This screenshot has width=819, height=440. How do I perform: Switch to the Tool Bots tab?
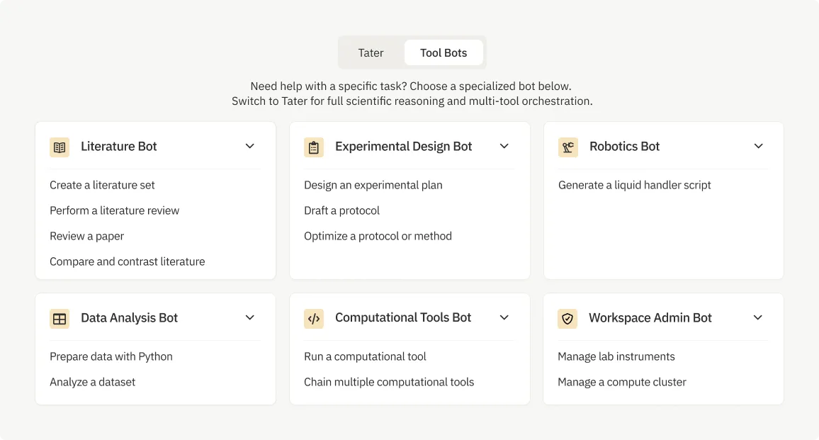pyautogui.click(x=444, y=52)
